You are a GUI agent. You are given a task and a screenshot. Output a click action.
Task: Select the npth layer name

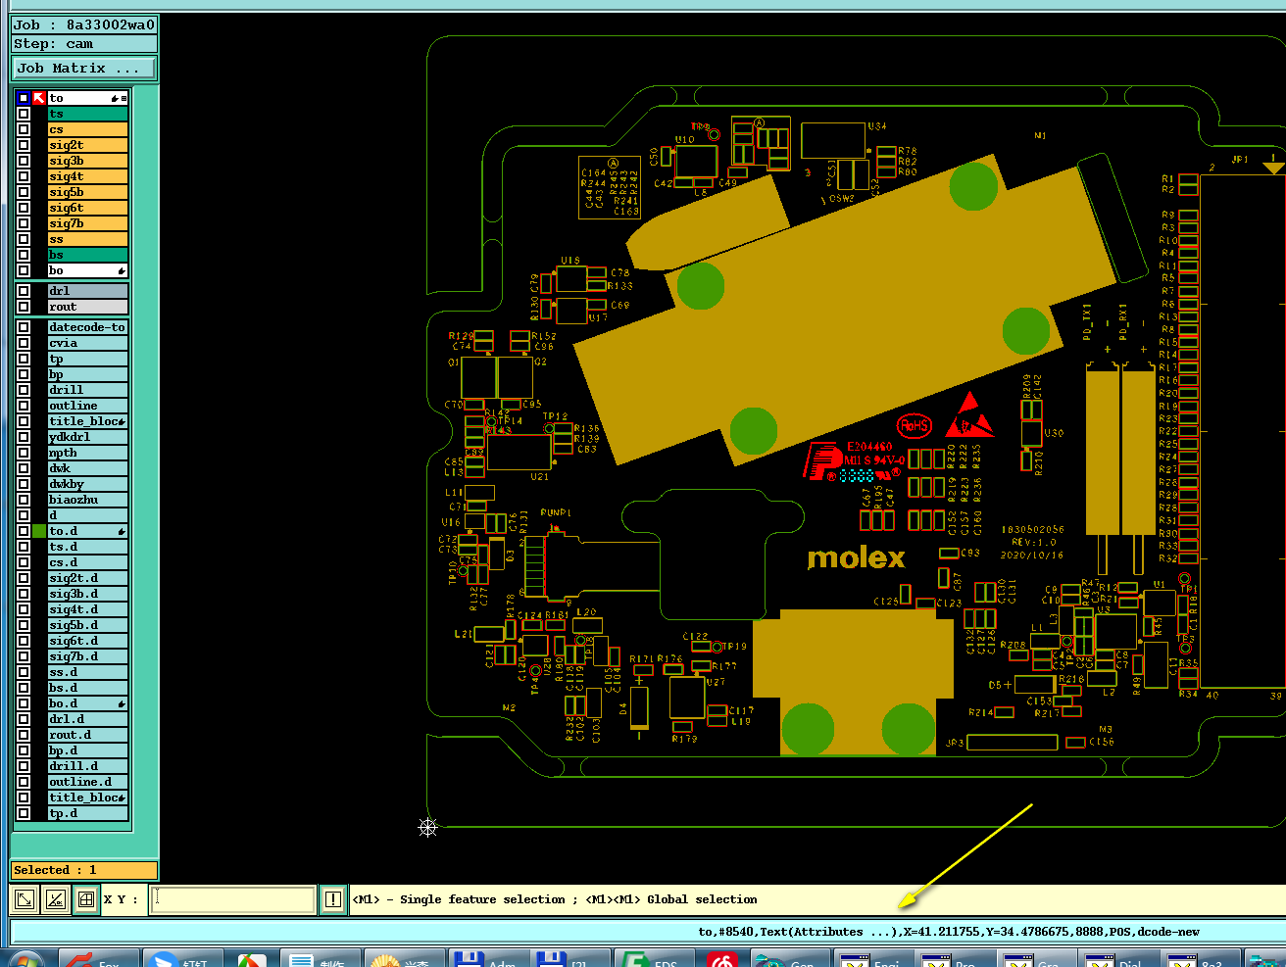point(88,453)
